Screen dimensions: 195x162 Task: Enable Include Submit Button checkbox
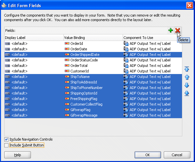[6, 145]
